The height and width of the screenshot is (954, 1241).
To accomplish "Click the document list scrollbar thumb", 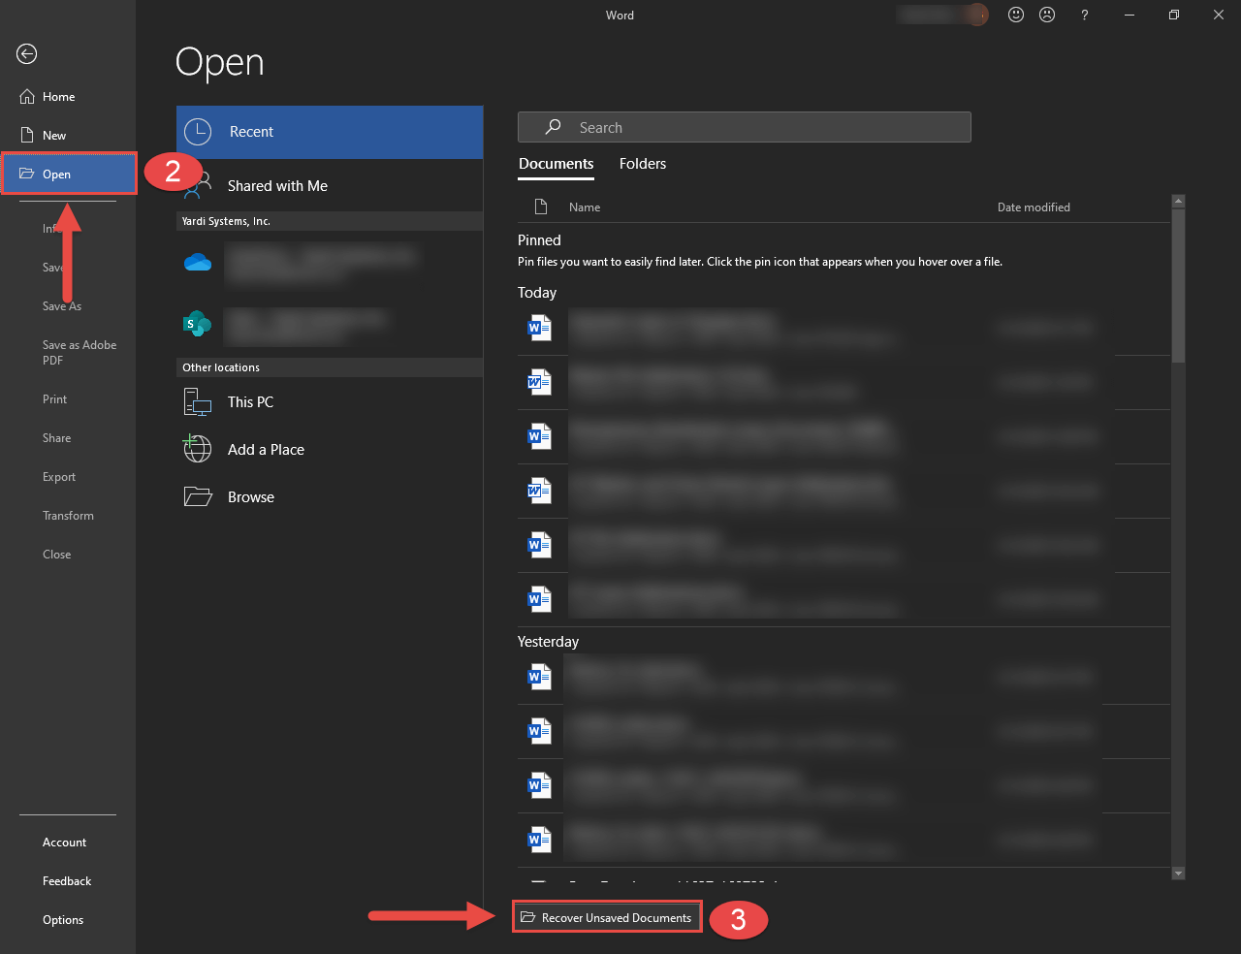I will (1178, 285).
